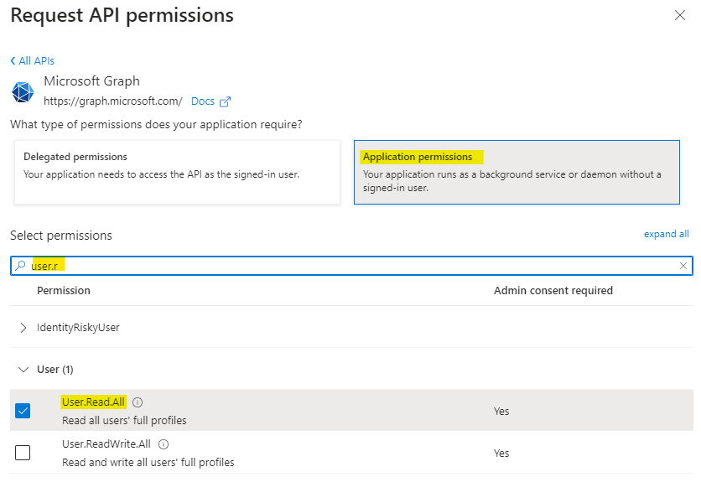
Task: Click the Request API permissions title
Action: pos(122,15)
